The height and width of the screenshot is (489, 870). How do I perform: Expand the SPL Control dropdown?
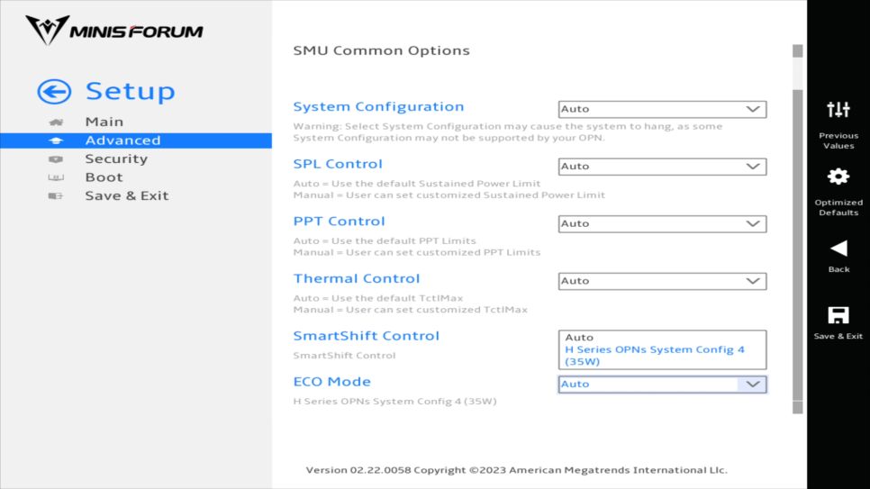coord(662,167)
